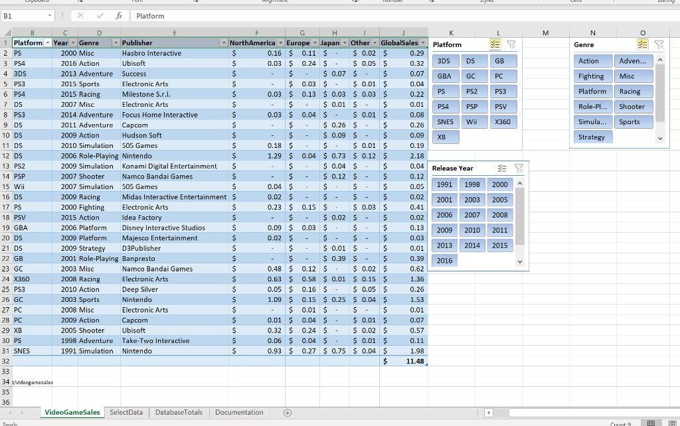Select 2005 in the Release Year slicer
This screenshot has height=426, width=680.
click(x=500, y=199)
